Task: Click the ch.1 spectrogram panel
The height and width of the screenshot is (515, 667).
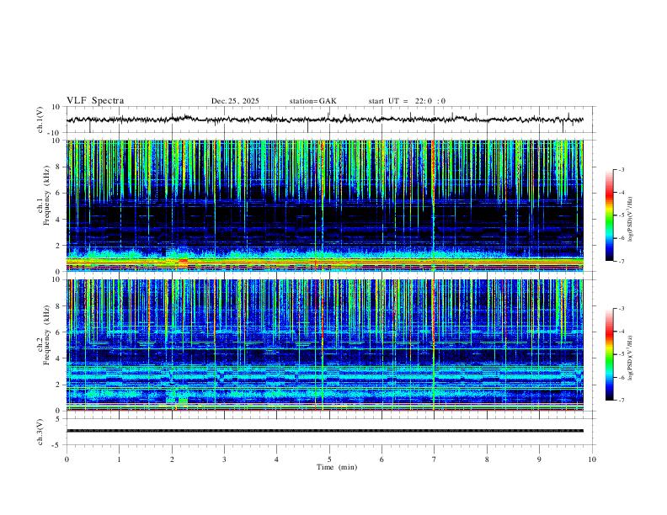Action: [324, 205]
